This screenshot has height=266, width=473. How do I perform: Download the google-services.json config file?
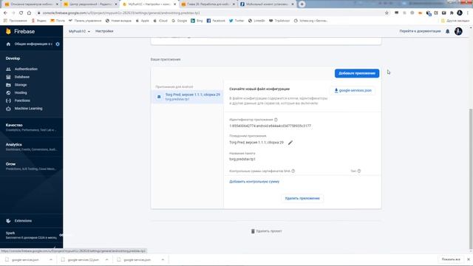pyautogui.click(x=353, y=90)
